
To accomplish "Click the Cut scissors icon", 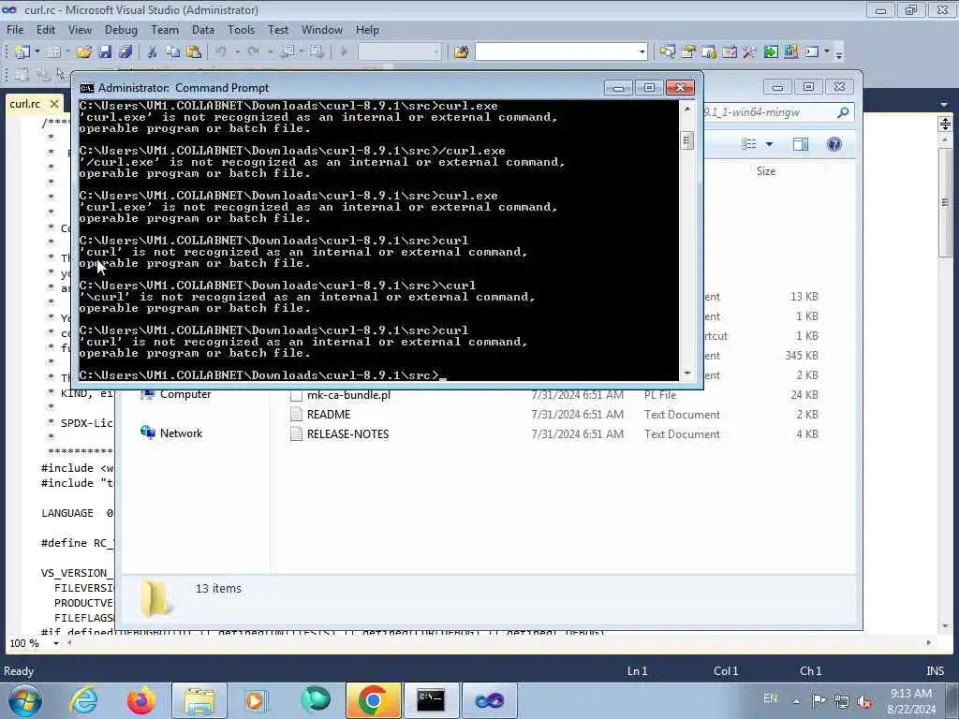I will (153, 52).
